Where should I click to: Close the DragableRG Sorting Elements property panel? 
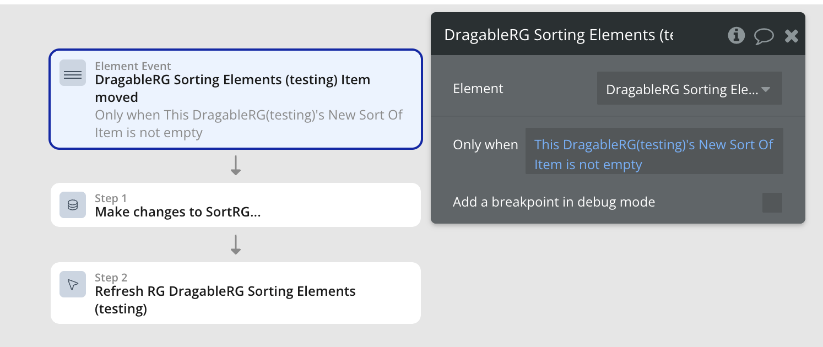coord(792,36)
